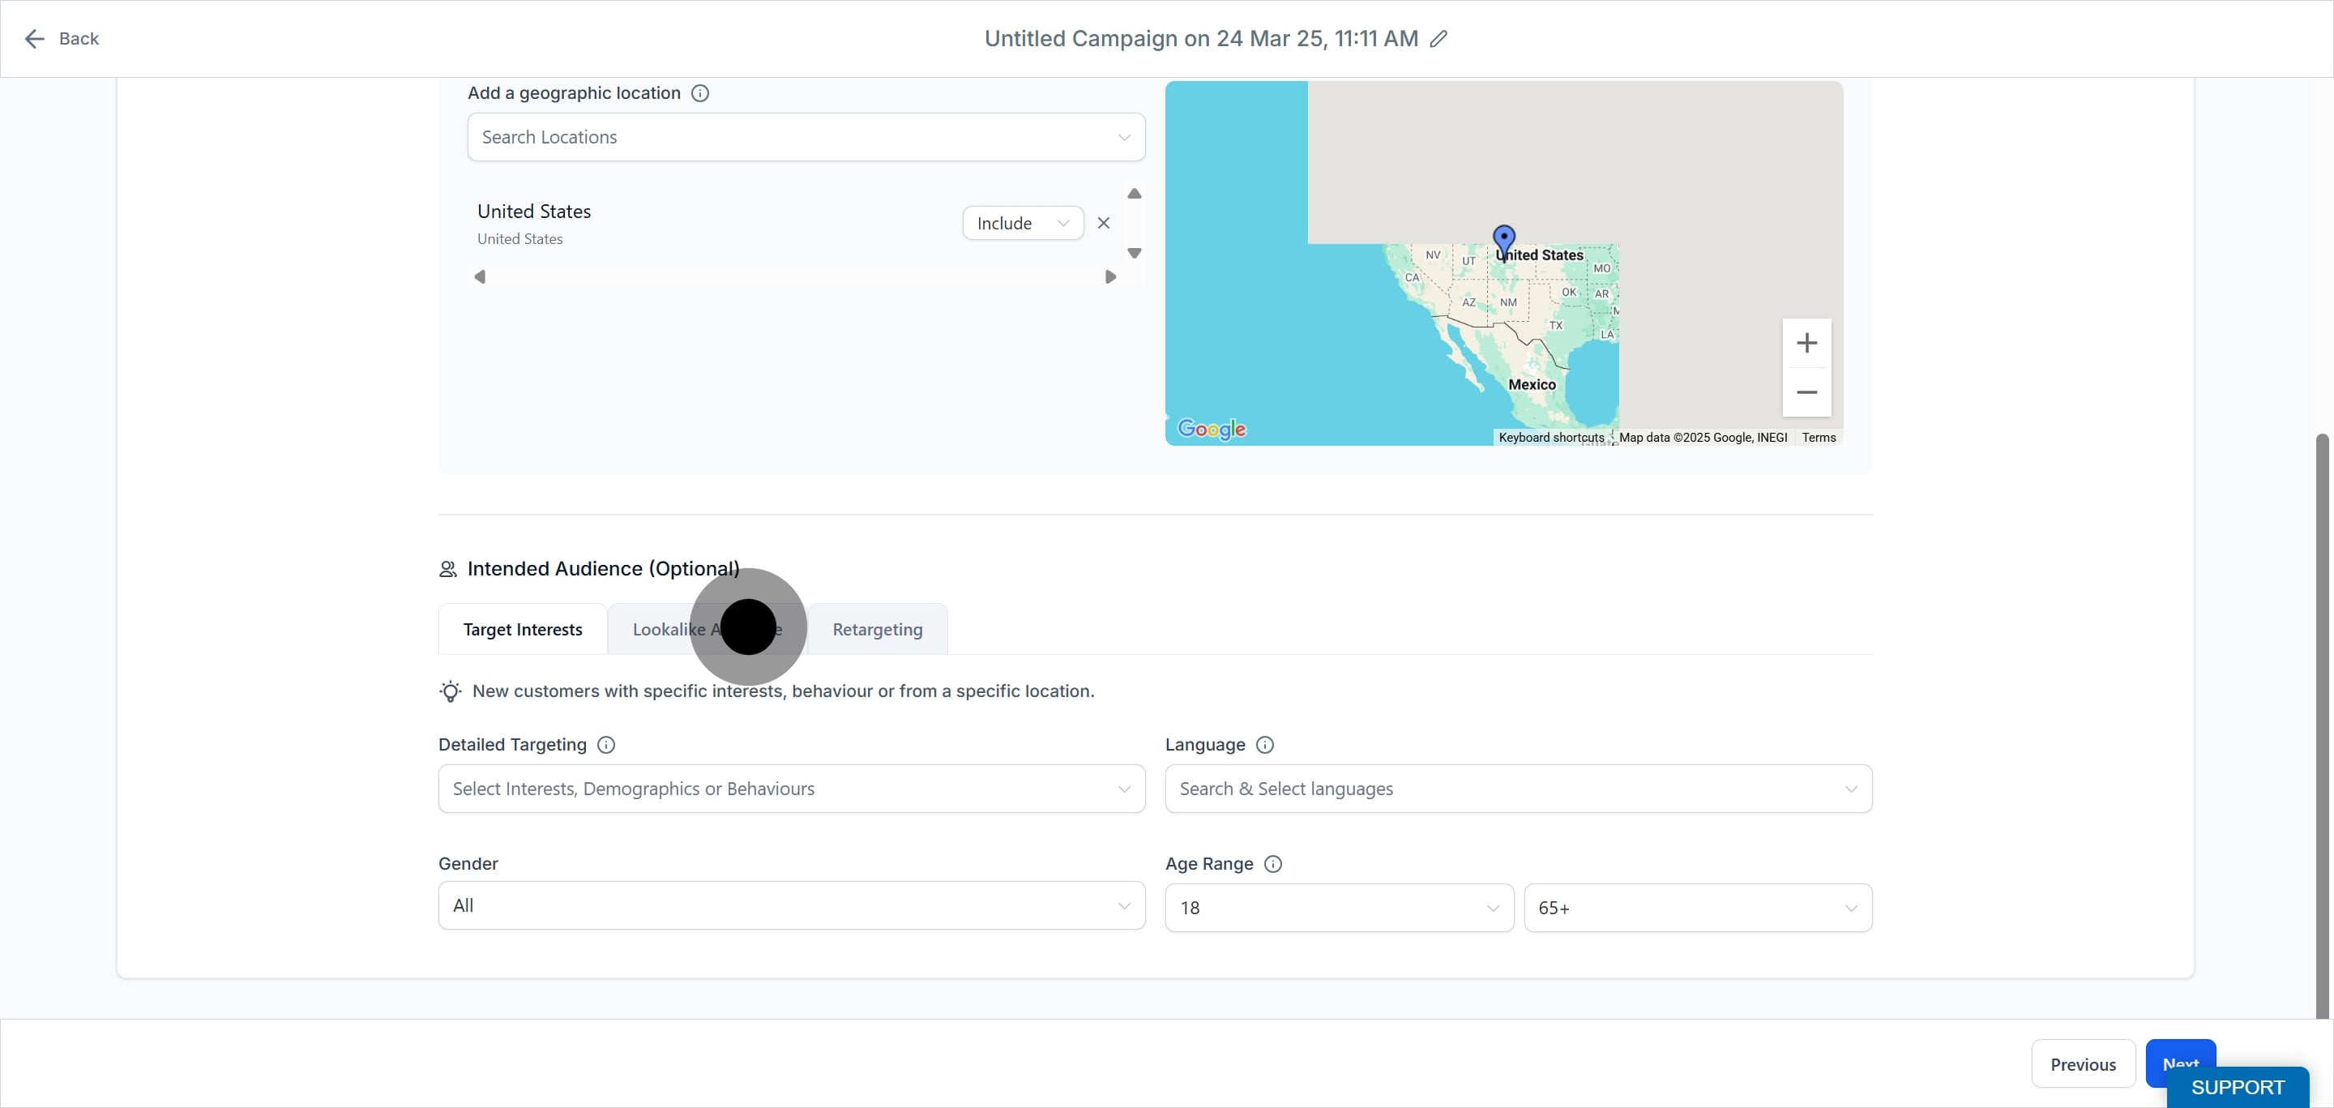Click the page vertical scrollbar
The height and width of the screenshot is (1108, 2334).
[x=2321, y=725]
